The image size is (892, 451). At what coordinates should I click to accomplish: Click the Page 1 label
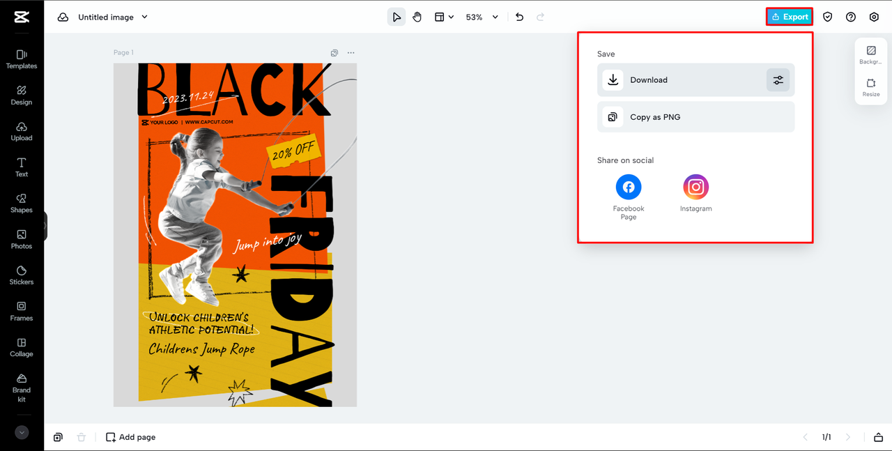click(123, 53)
